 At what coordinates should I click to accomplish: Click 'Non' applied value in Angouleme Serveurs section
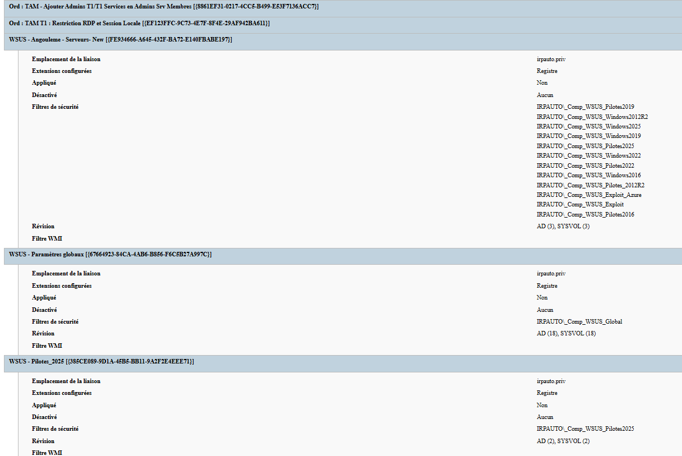coord(542,82)
